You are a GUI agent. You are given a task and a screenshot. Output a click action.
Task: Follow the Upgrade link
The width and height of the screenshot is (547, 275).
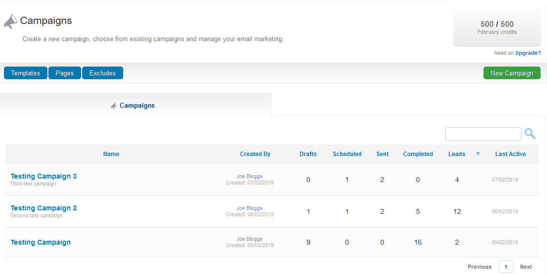[x=528, y=53]
